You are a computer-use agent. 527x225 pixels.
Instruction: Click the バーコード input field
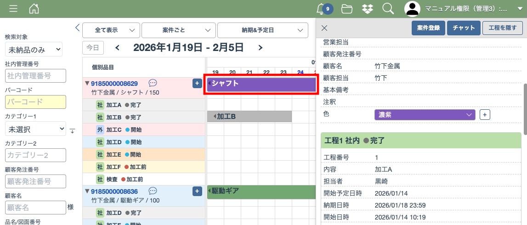tap(35, 102)
